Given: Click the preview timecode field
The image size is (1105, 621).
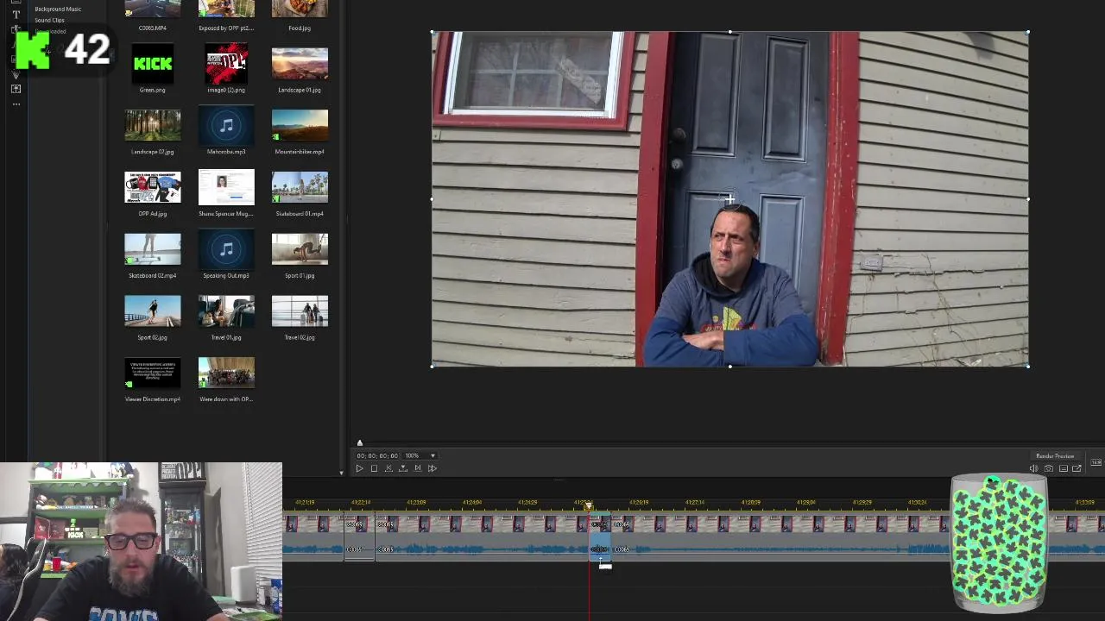Looking at the screenshot, I should tap(377, 455).
